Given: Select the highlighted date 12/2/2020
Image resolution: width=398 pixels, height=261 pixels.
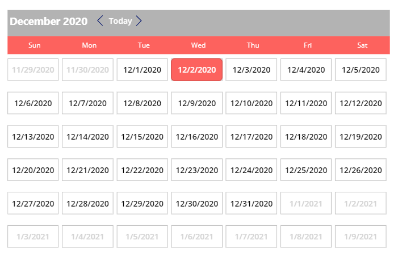Looking at the screenshot, I should (x=196, y=70).
